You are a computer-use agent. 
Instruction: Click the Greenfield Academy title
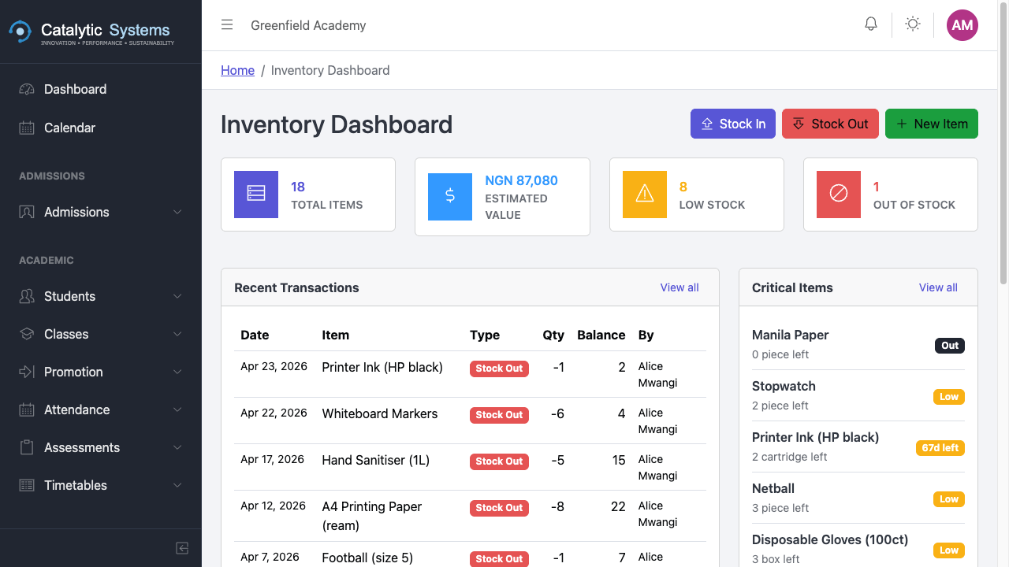point(308,25)
